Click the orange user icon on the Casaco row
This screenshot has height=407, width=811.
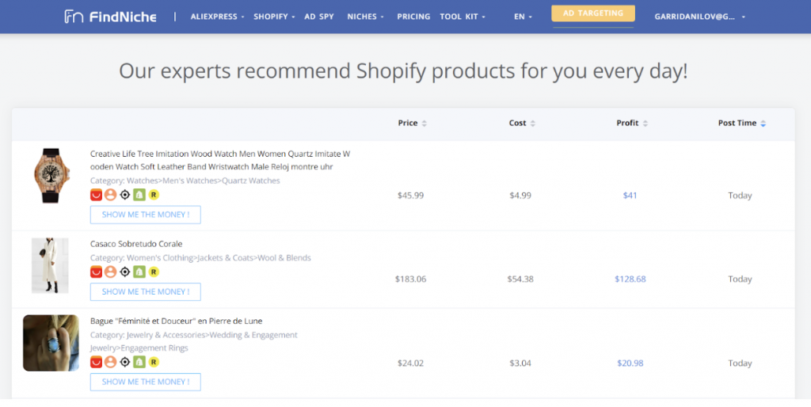pyautogui.click(x=110, y=272)
